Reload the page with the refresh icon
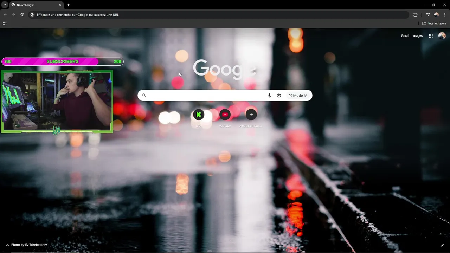Screen dimensions: 450x253 (x=22, y=15)
